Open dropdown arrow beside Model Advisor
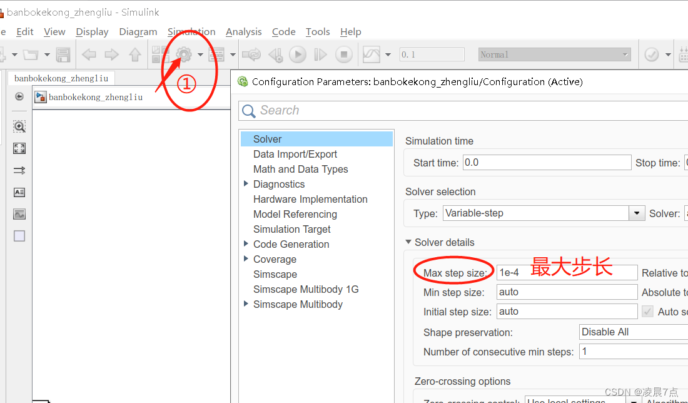 [x=668, y=55]
